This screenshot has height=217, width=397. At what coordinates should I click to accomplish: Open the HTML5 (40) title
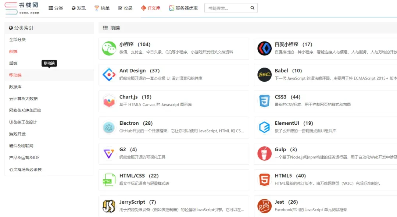[x=290, y=176]
